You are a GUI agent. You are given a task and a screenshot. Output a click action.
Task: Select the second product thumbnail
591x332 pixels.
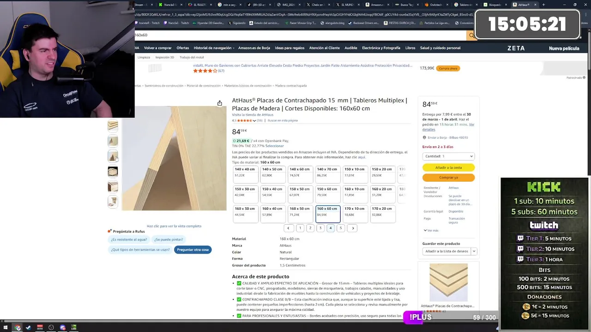[x=113, y=141]
